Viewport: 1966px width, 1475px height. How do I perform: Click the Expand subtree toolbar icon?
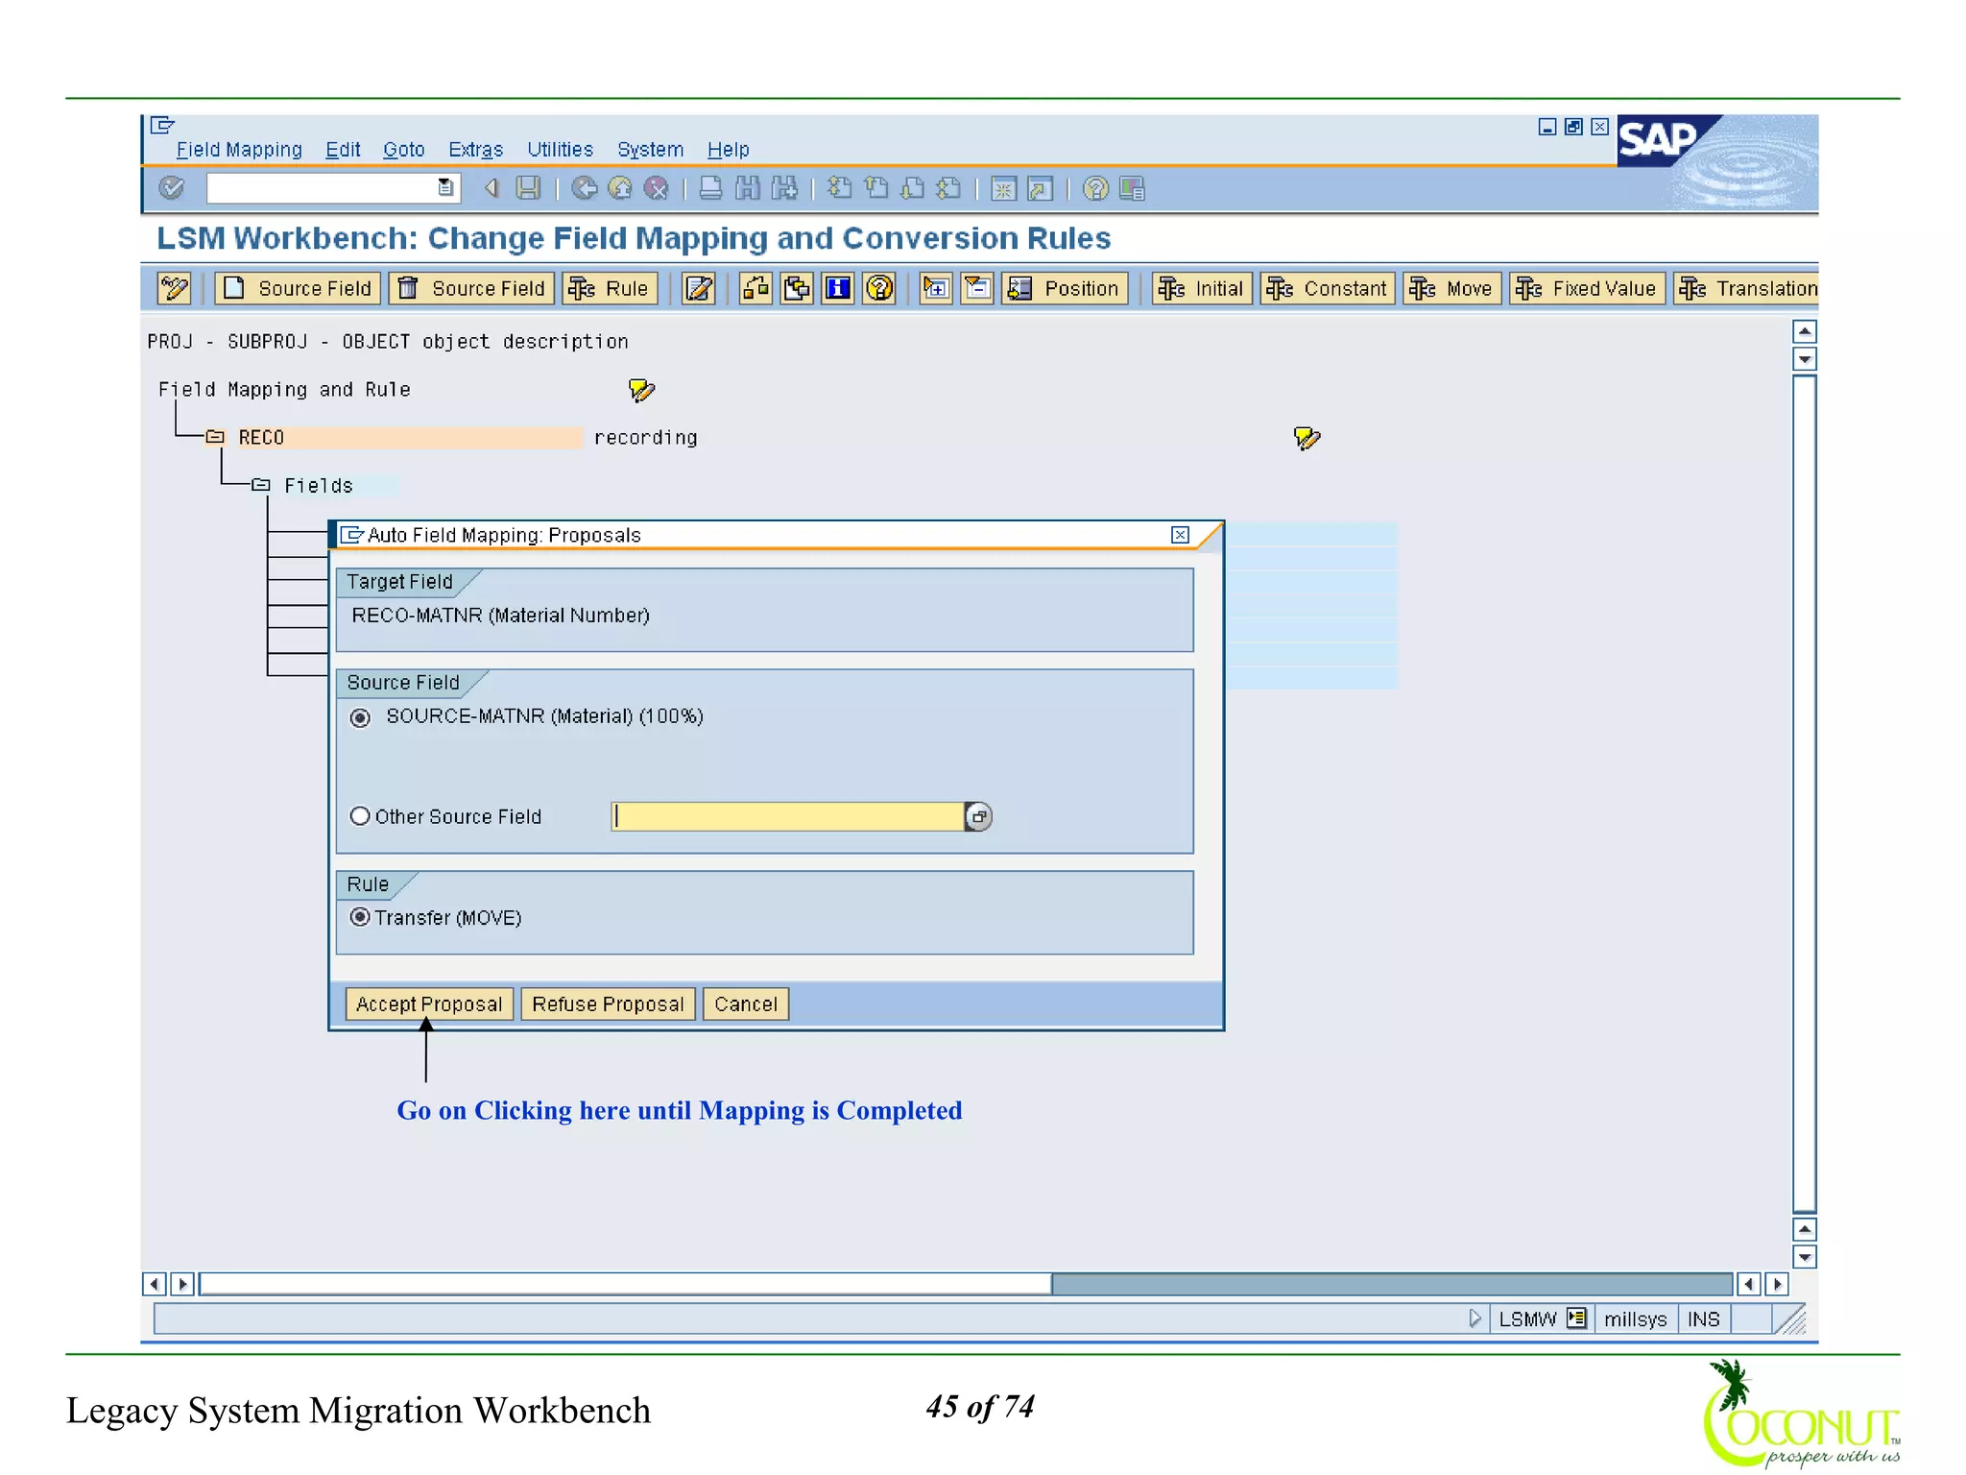pyautogui.click(x=936, y=288)
